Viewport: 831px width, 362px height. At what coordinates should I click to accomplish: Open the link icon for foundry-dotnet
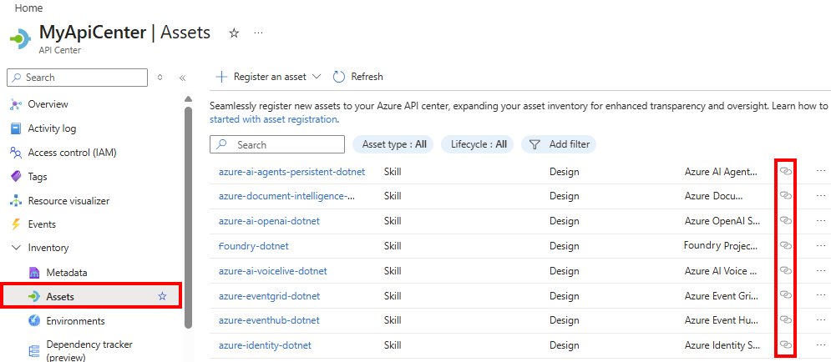click(x=785, y=245)
